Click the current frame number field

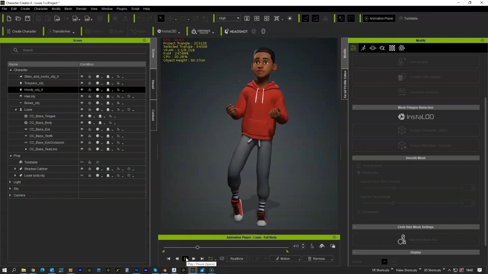296,246
